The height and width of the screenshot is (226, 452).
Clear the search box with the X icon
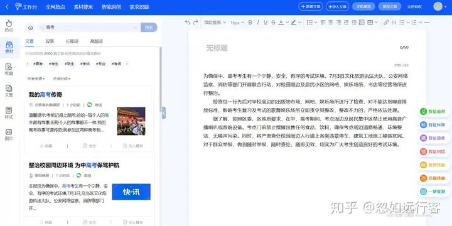tap(135, 28)
